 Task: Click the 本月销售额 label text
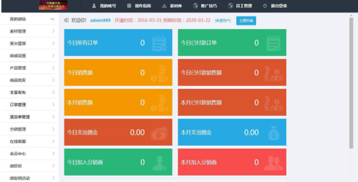[x=80, y=103]
